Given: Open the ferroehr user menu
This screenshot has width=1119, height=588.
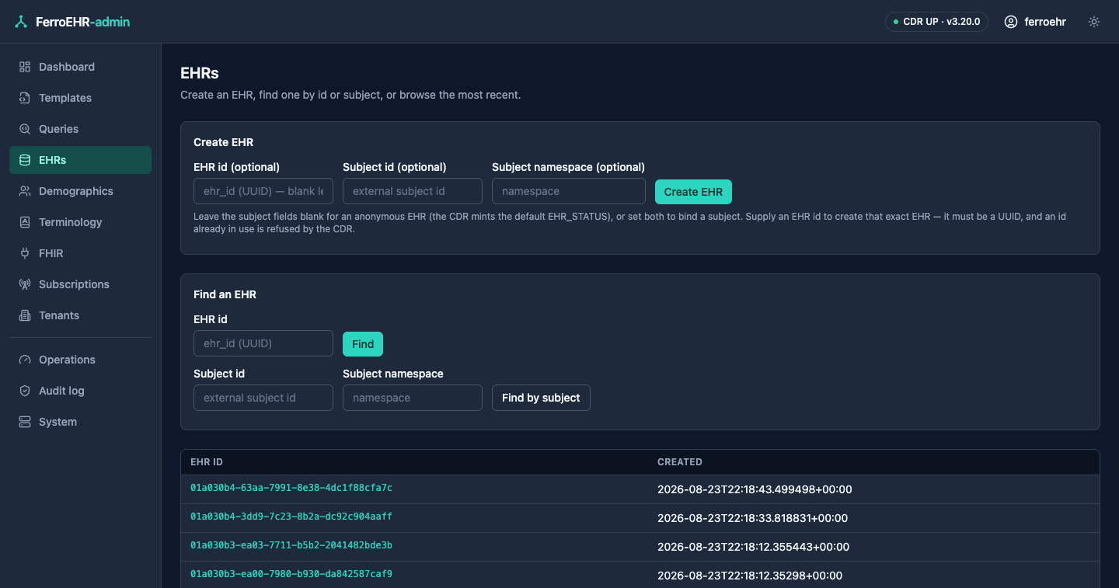Looking at the screenshot, I should coord(1035,22).
